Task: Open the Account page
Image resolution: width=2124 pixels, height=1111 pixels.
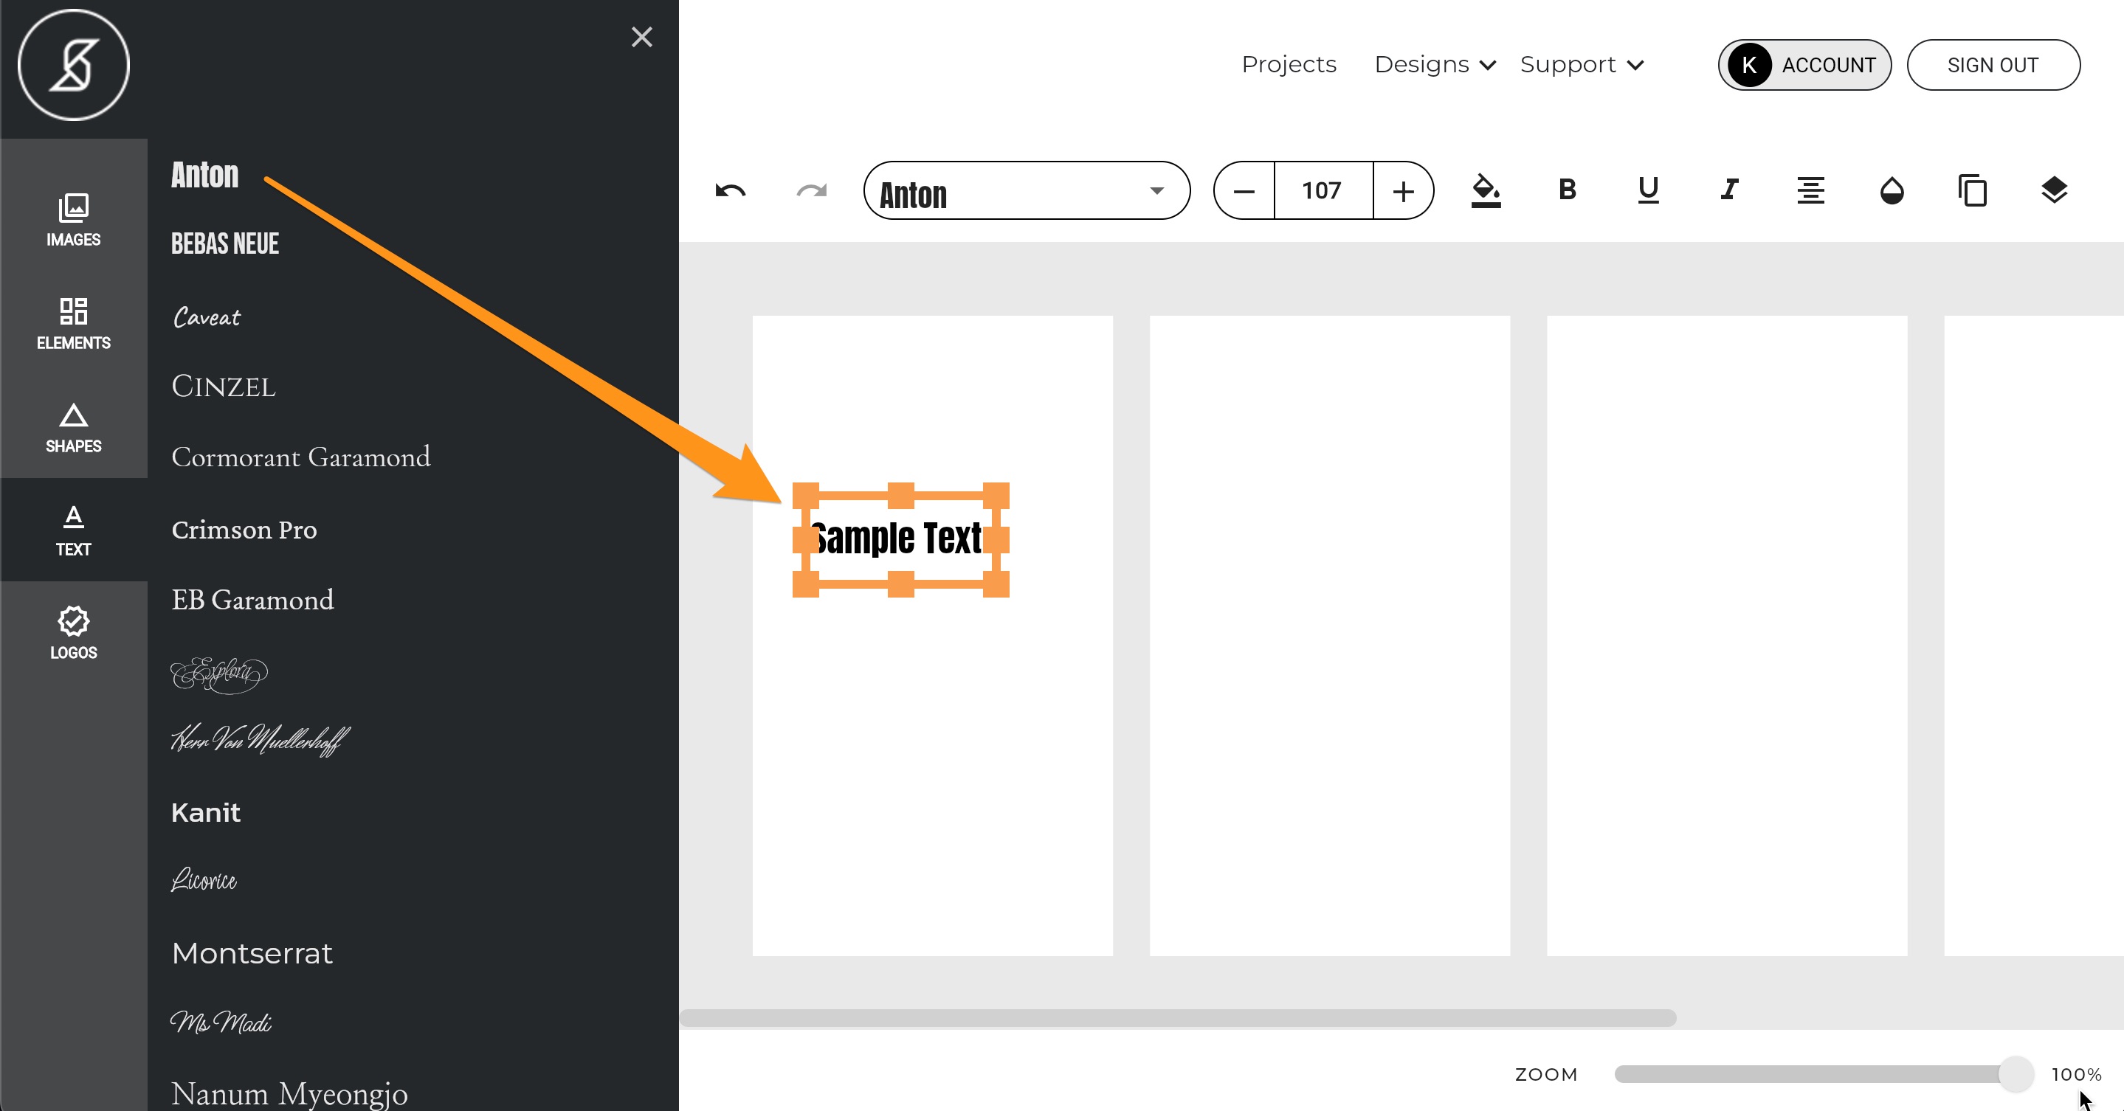Action: pos(1804,65)
